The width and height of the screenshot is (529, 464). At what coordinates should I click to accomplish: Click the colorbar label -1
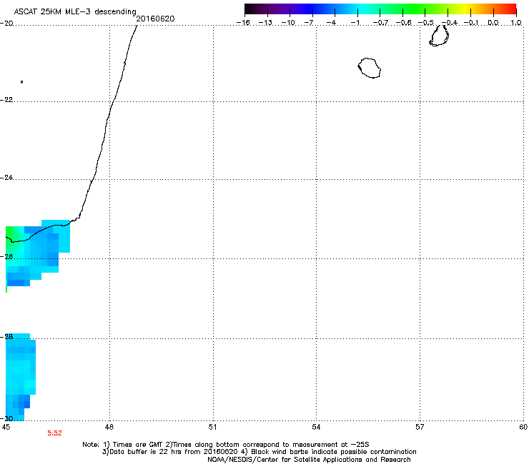click(x=355, y=23)
